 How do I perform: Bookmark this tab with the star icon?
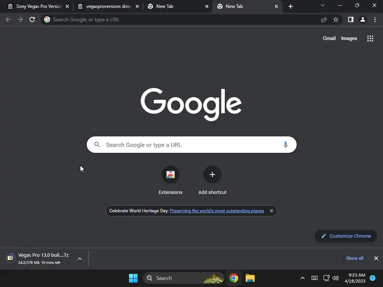click(x=336, y=19)
